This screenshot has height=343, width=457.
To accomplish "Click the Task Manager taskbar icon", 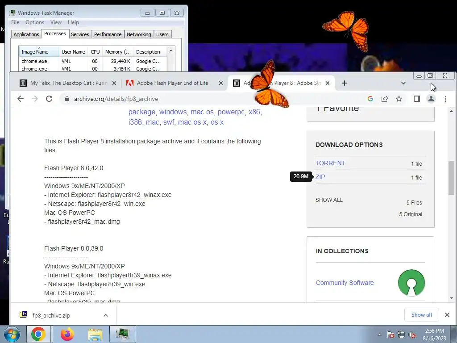I will [122, 334].
